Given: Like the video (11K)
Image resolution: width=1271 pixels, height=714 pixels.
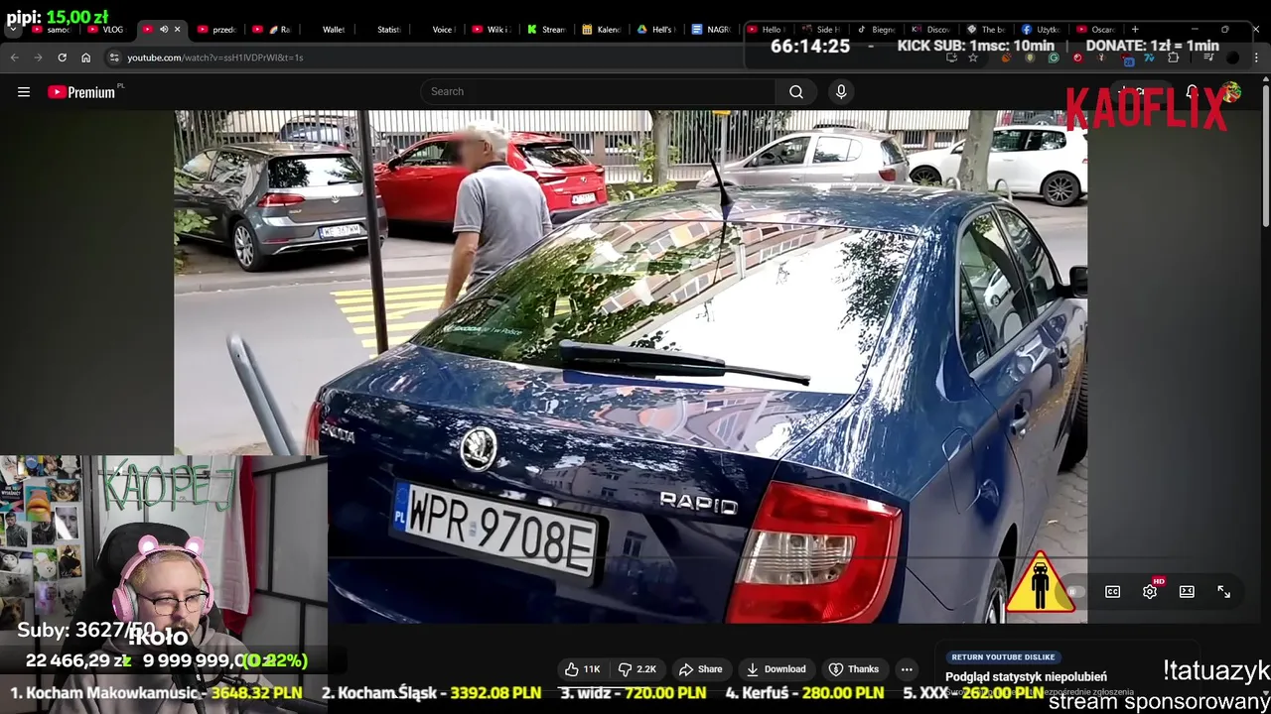Looking at the screenshot, I should click(582, 669).
